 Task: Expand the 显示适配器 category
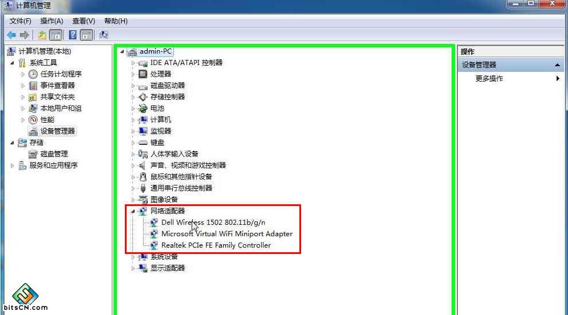coord(133,268)
